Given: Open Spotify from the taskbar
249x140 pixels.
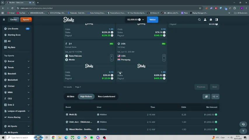Looking at the screenshot, I should pyautogui.click(x=91, y=137).
